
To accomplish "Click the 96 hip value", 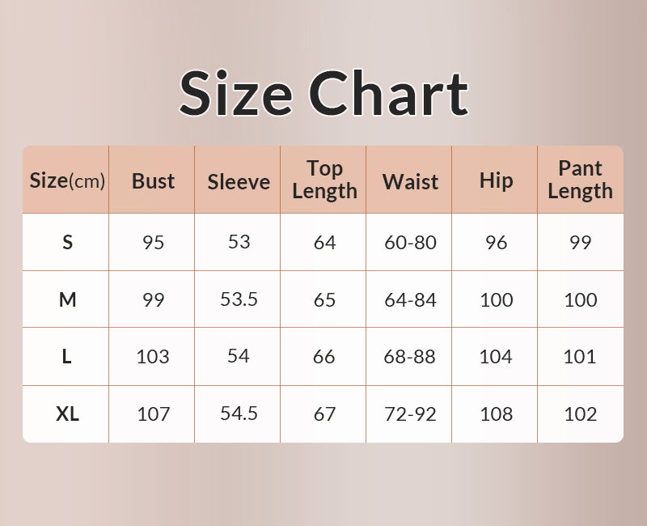I will (x=496, y=242).
